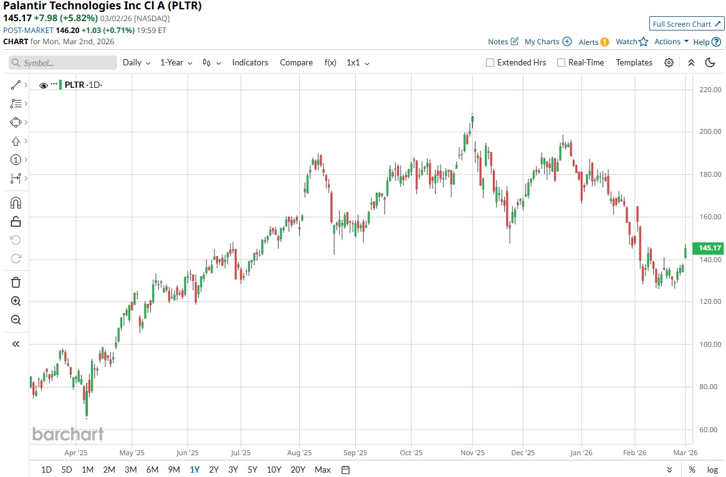This screenshot has height=477, width=726.
Task: Open the calendar date range picker
Action: pyautogui.click(x=346, y=470)
